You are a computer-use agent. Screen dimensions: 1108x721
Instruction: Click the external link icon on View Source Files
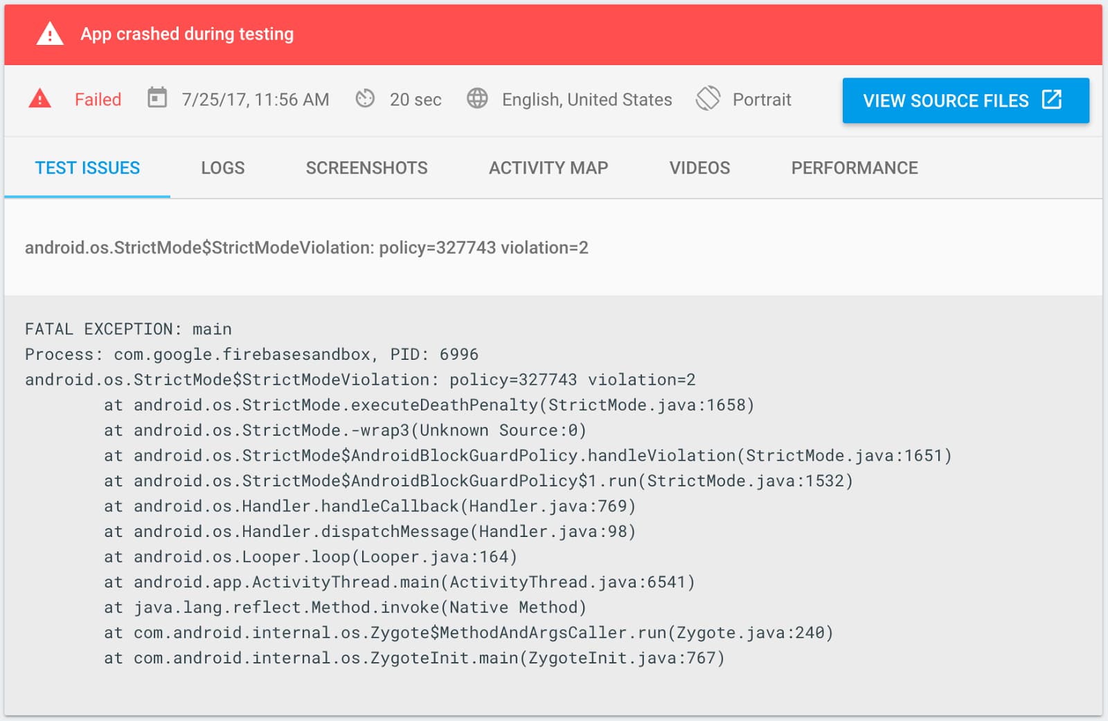[x=1052, y=100]
